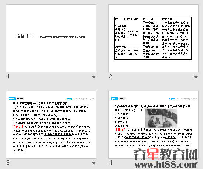Click the animation star icon below slide 3

[x=93, y=163]
